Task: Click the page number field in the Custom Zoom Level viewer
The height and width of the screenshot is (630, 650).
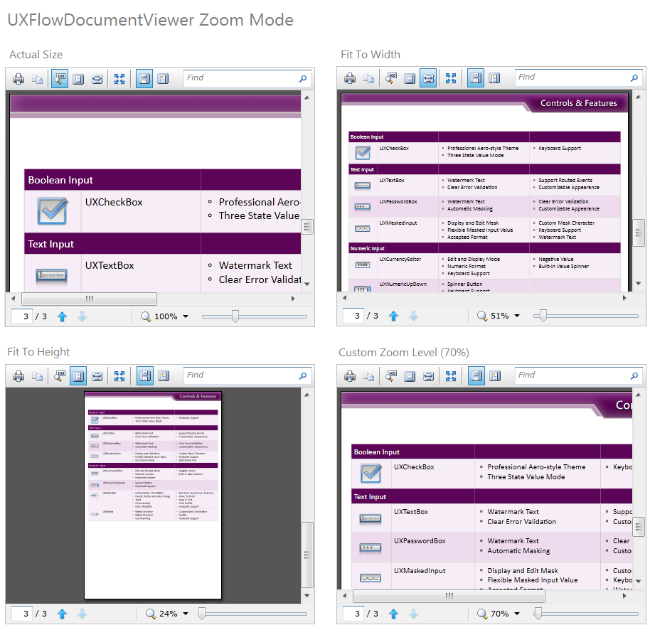Action: pos(353,614)
